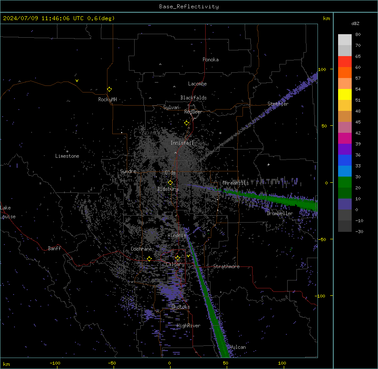Click the Blackfalds city label

click(193, 98)
